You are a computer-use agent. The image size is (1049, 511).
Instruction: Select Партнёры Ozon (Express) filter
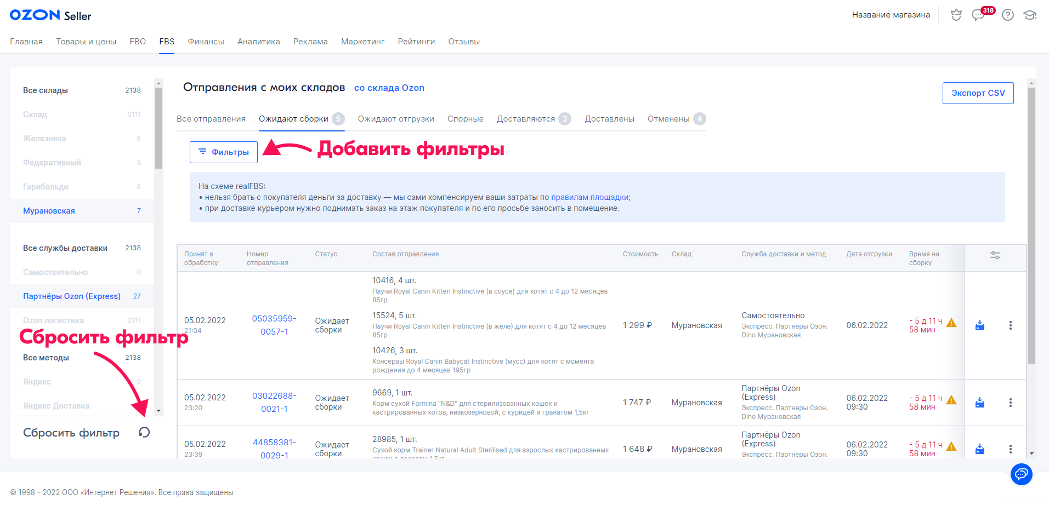(82, 296)
